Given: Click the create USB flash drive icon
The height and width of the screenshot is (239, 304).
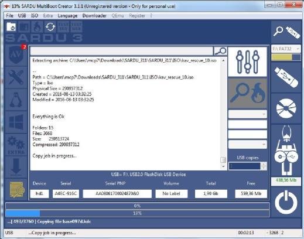Looking at the screenshot, I should (286, 77).
